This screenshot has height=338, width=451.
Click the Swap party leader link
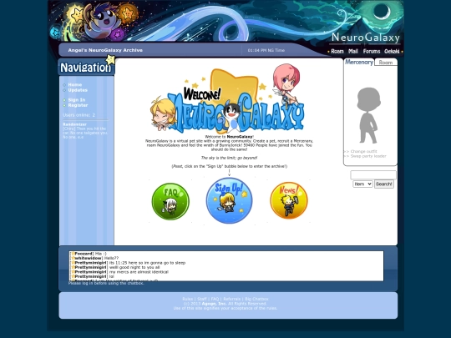click(x=368, y=156)
